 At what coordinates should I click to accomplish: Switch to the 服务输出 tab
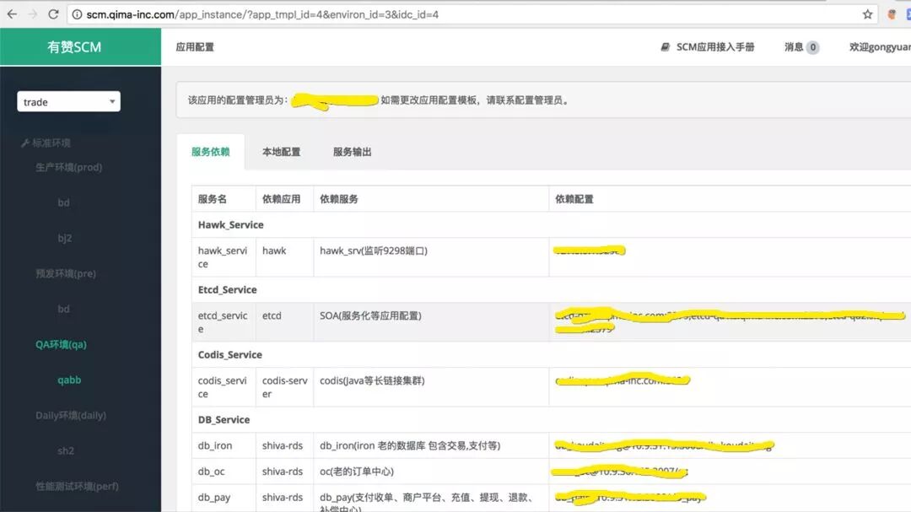pos(352,152)
